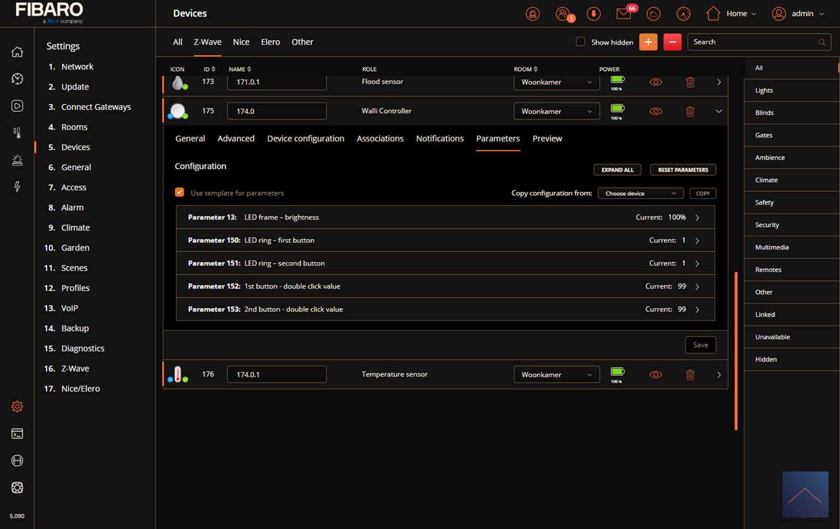Click the orange plus add device button
This screenshot has width=840, height=529.
(x=648, y=42)
